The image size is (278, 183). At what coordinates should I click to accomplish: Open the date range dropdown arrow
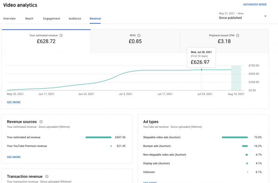pos(265,16)
